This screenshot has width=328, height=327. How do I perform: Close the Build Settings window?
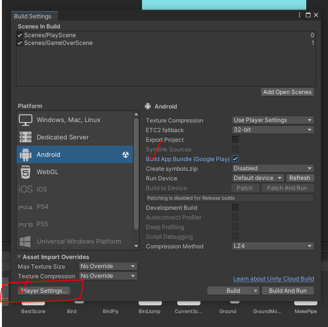pyautogui.click(x=316, y=15)
